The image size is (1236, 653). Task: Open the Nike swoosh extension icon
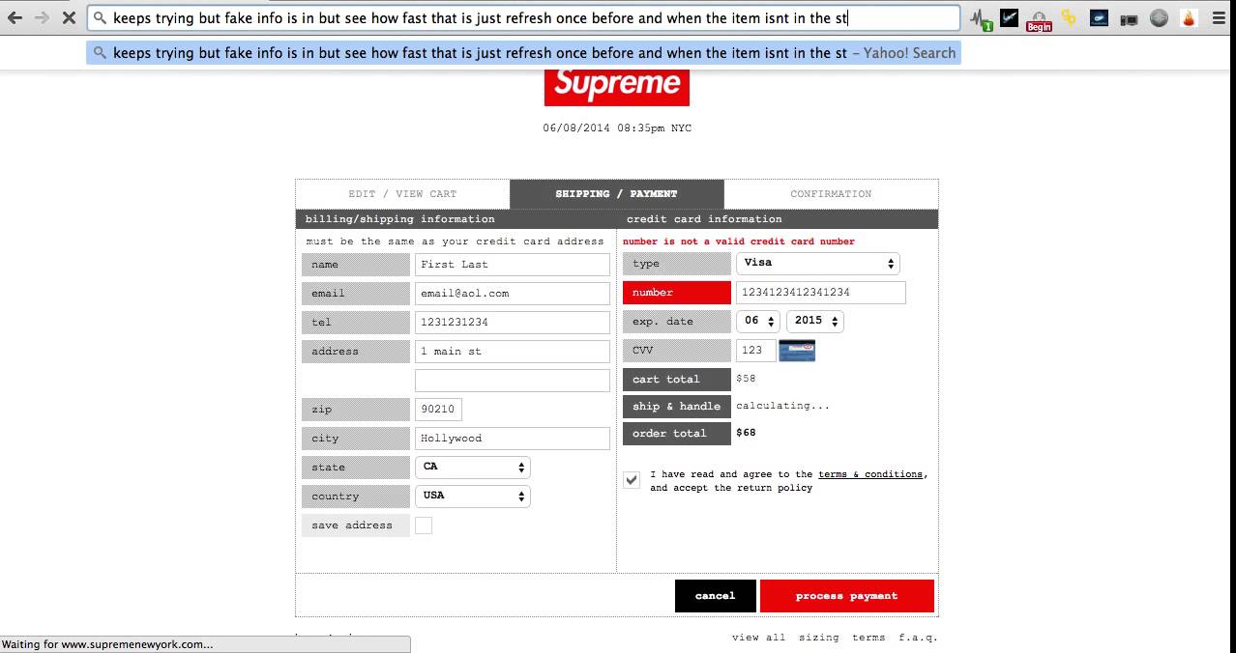(1010, 17)
